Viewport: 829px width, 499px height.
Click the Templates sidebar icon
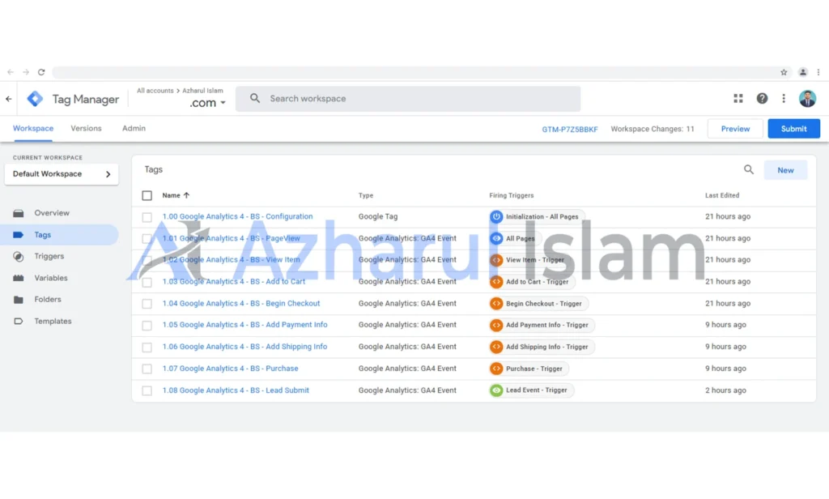[19, 322]
